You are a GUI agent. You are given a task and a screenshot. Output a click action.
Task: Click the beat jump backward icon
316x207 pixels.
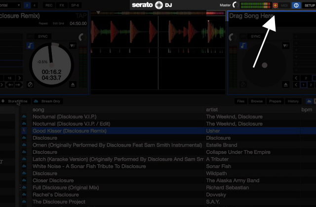tap(10, 85)
